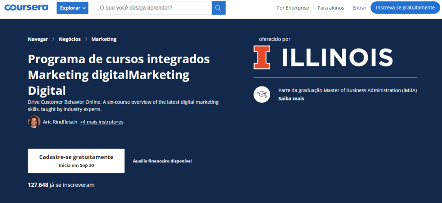This screenshot has height=203, width=442.
Task: Open Auxílio financeiro disponível link
Action: pyautogui.click(x=162, y=161)
